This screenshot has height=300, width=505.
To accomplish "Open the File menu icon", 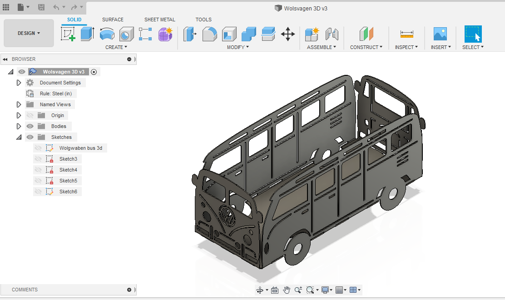I will pos(20,7).
